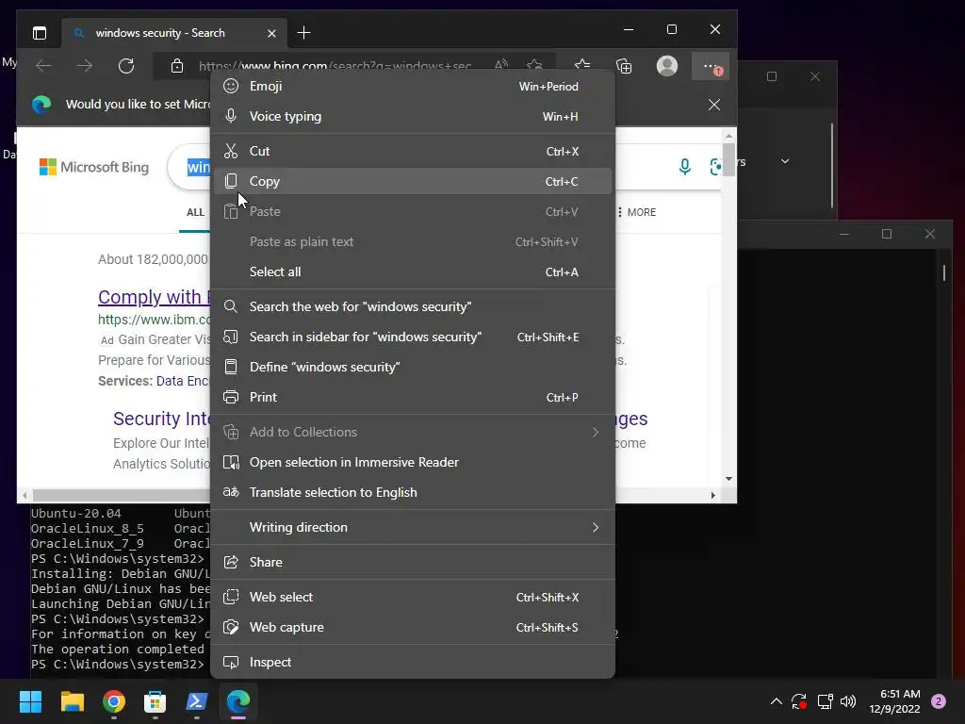Viewport: 965px width, 724px height.
Task: Click Microsoft Edge taskbar icon
Action: [238, 701]
